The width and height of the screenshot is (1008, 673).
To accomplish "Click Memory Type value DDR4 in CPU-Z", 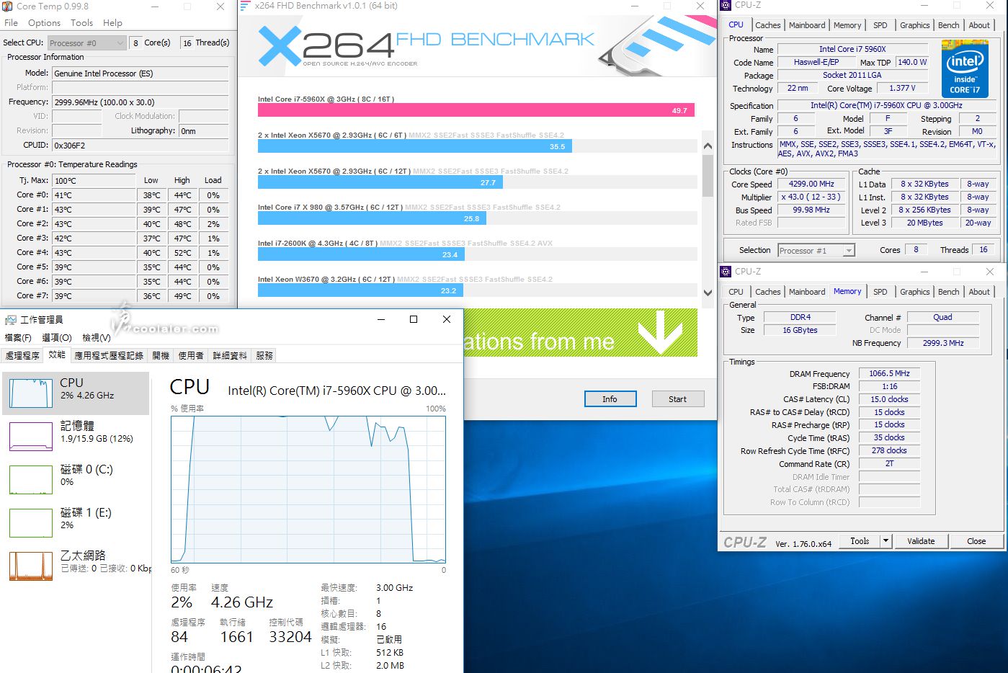I will (x=800, y=317).
